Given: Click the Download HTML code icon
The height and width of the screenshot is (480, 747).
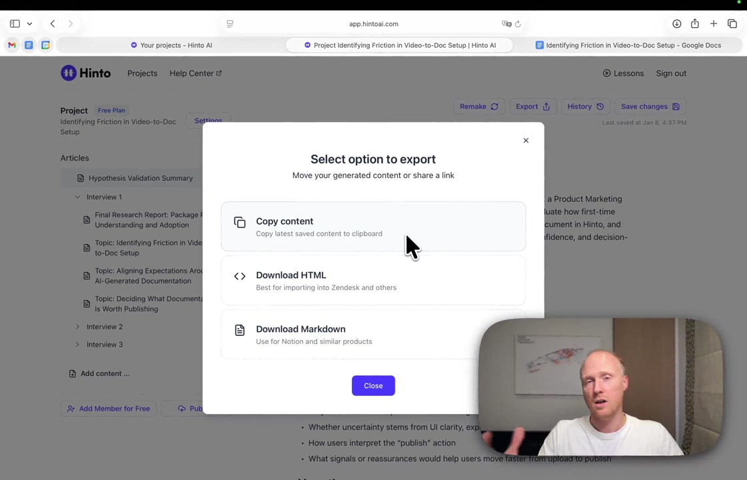Looking at the screenshot, I should click(240, 276).
